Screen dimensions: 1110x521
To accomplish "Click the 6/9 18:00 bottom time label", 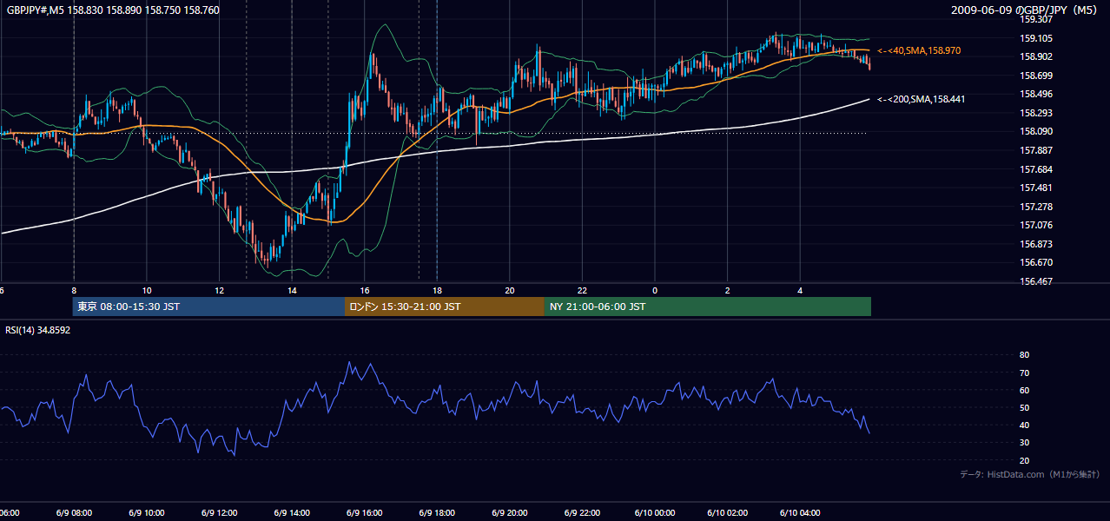I will tap(436, 513).
